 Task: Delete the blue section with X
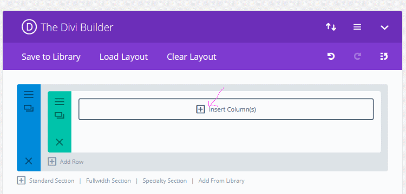pyautogui.click(x=29, y=161)
